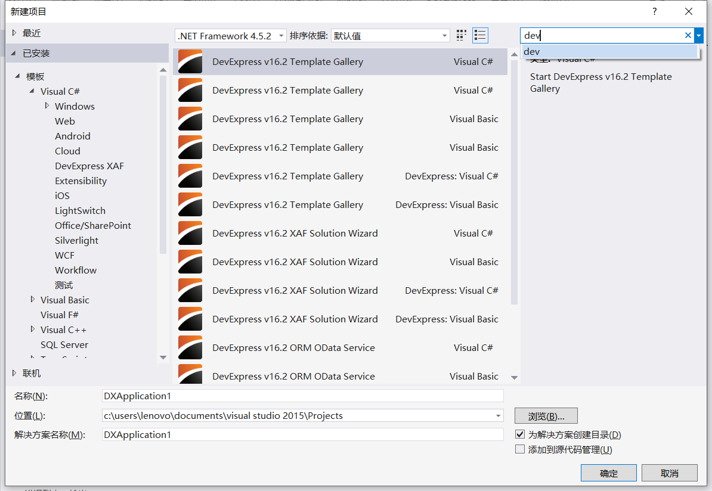The height and width of the screenshot is (491, 712).
Task: Select the WCF category
Action: [x=64, y=256]
